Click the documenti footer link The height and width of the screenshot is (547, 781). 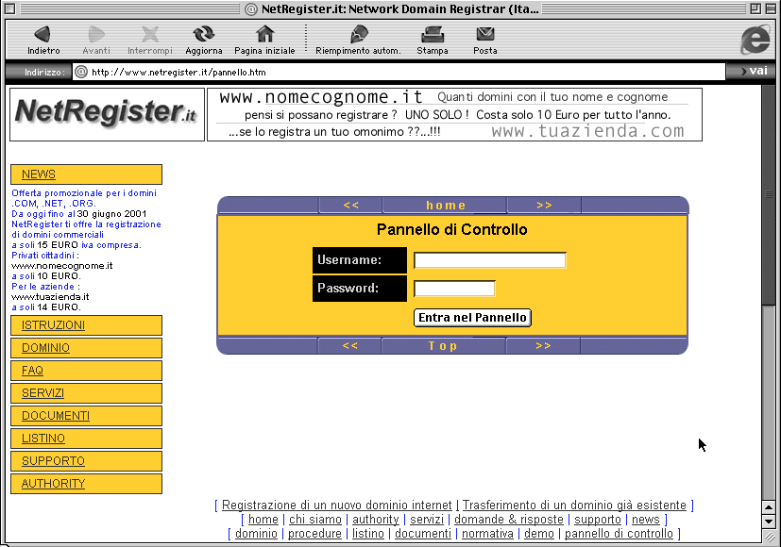tap(423, 534)
